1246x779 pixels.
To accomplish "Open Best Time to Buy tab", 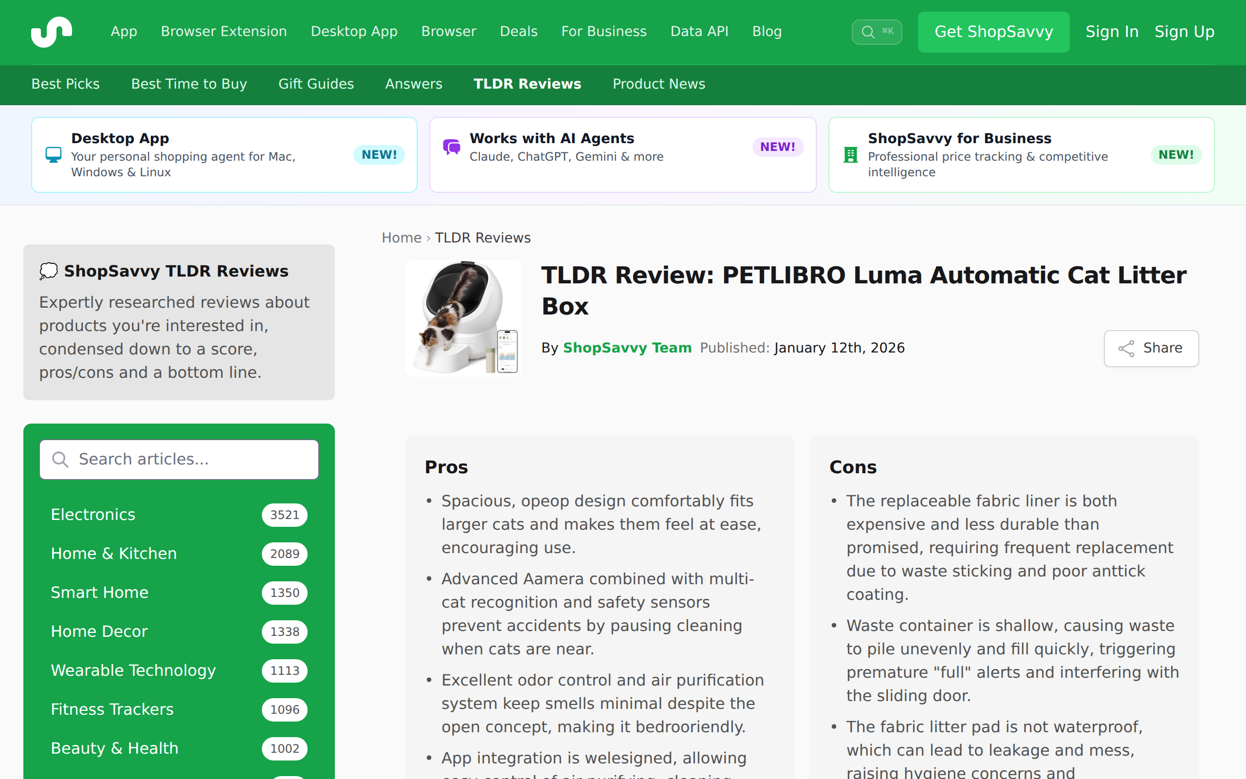I will (x=189, y=84).
